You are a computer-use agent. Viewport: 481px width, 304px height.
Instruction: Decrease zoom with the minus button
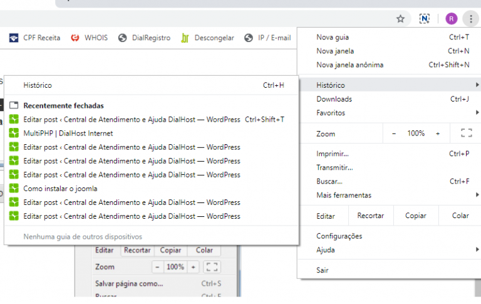(x=394, y=134)
